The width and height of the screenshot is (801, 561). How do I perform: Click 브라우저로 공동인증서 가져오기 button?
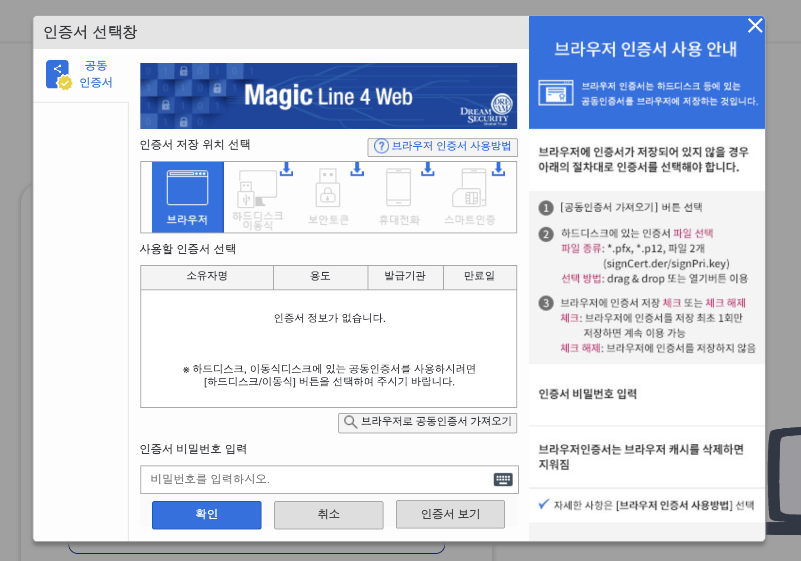[x=428, y=422]
